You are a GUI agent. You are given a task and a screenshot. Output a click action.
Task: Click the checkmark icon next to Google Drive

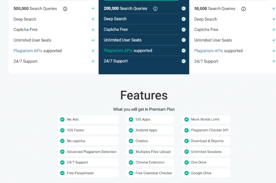click(x=187, y=173)
